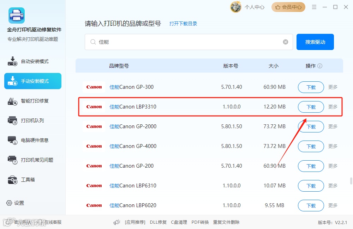Open 智能打印修复 section

[x=33, y=101]
